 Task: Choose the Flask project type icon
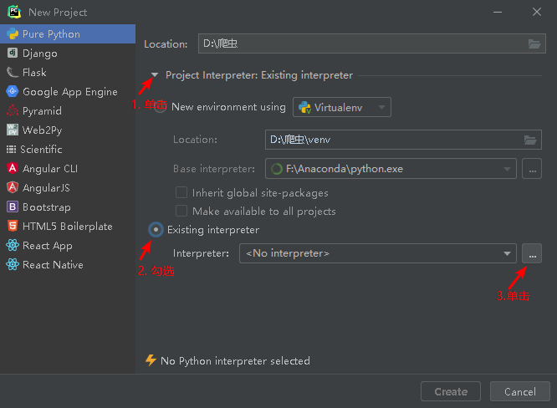point(13,73)
